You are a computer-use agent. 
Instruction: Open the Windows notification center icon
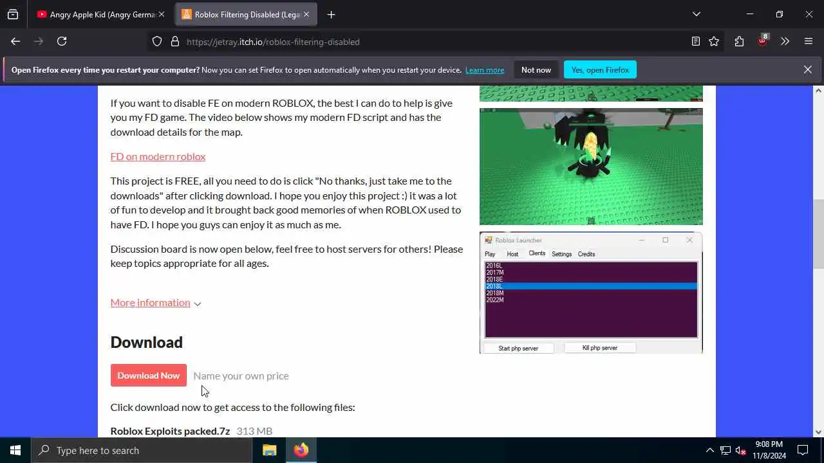tap(803, 450)
